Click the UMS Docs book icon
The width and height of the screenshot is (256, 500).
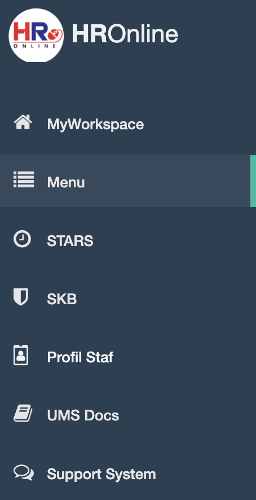tap(23, 413)
